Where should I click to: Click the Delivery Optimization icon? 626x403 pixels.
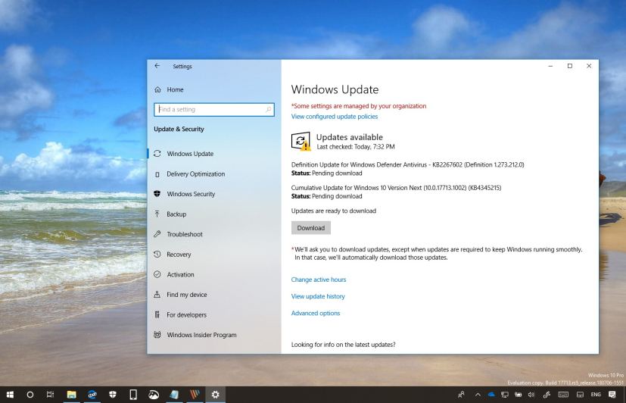coord(157,174)
